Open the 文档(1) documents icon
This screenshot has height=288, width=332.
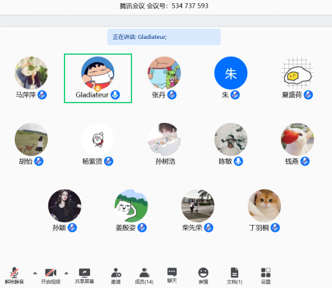point(234,276)
